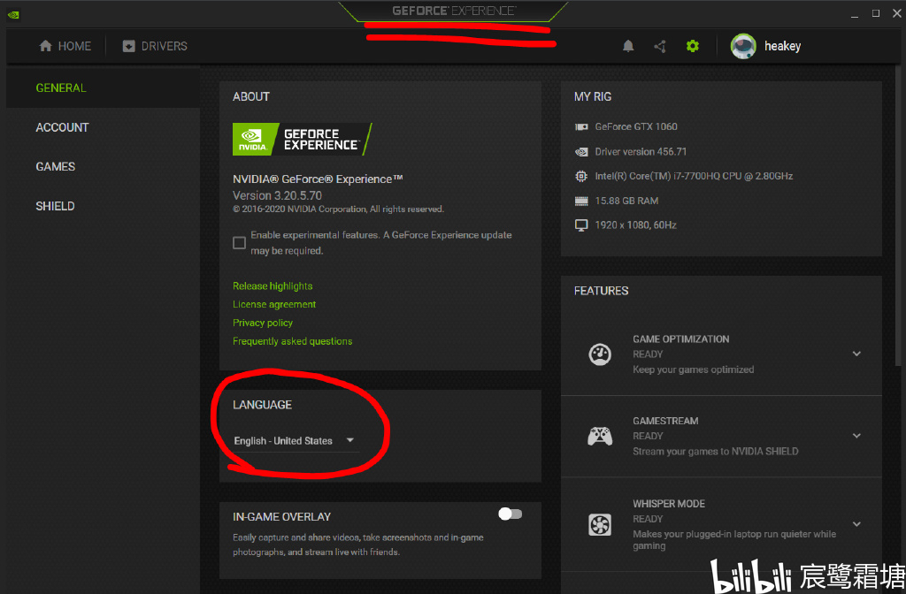Click the 15.88 GB RAM text

coord(627,201)
